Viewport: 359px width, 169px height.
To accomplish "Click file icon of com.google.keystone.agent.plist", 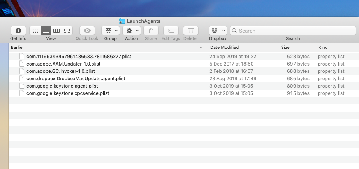I will pyautogui.click(x=22, y=86).
